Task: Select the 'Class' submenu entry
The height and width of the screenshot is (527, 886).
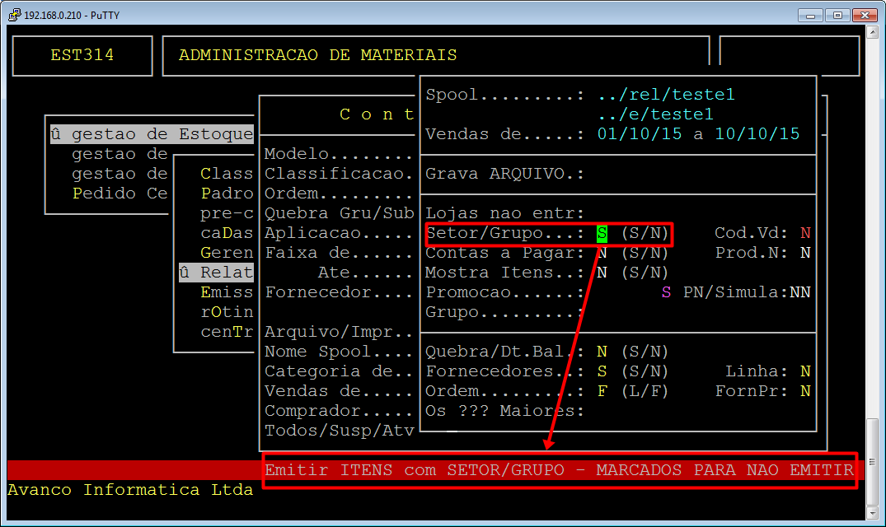Action: [x=227, y=174]
